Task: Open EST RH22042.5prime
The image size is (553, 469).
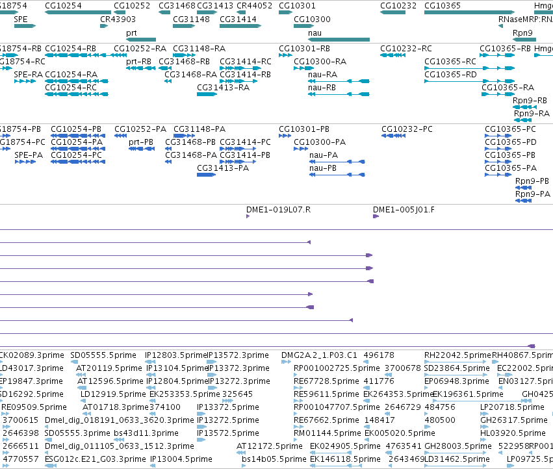Action: 457,355
